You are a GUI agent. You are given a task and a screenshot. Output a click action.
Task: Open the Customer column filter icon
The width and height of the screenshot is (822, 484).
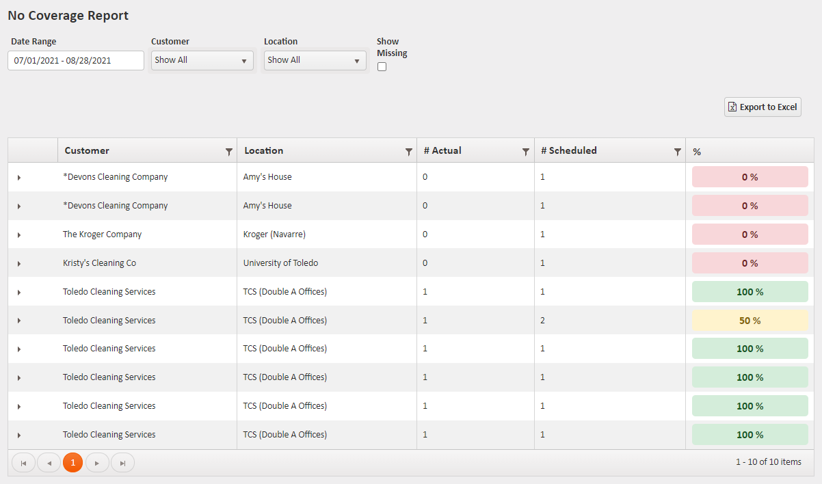(x=229, y=152)
